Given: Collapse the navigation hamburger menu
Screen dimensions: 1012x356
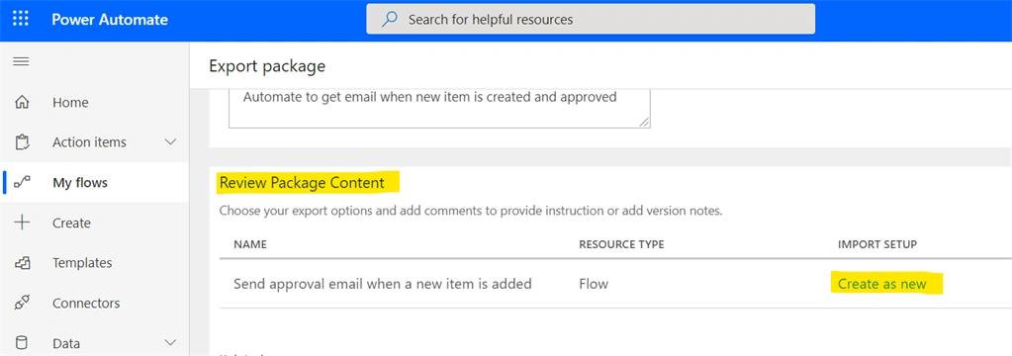Looking at the screenshot, I should click(x=22, y=62).
